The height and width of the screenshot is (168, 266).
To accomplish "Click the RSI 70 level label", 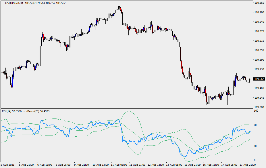I will click(255, 125).
